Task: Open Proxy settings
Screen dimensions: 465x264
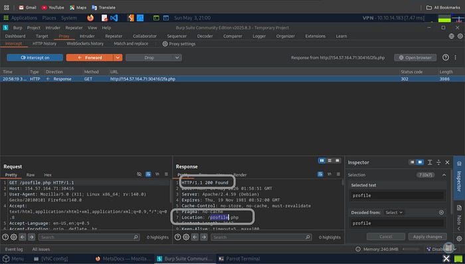Action: (179, 44)
